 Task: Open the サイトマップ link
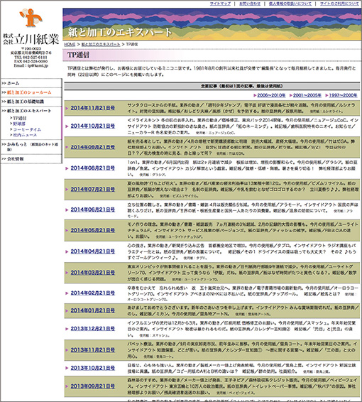point(220,4)
